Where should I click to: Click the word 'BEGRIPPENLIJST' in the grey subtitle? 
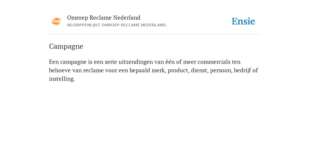click(x=84, y=25)
